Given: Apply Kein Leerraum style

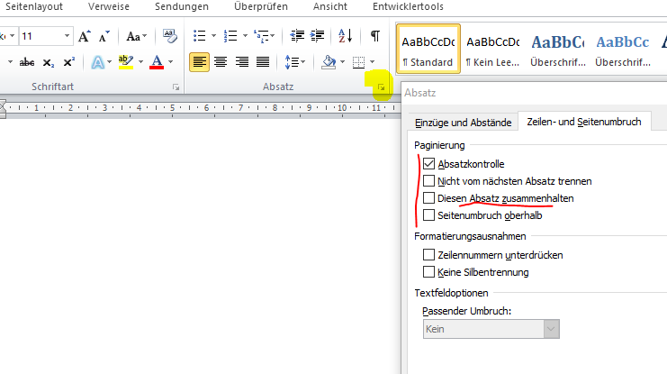Looking at the screenshot, I should [x=493, y=49].
